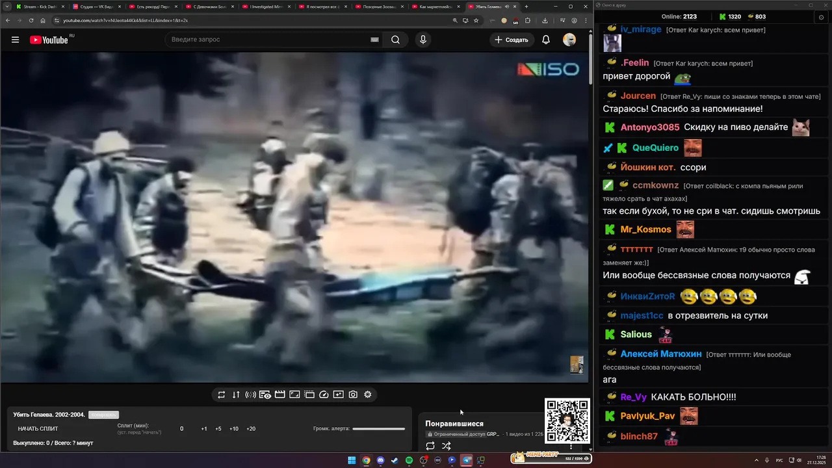Open the YouTube account avatar menu
The image size is (832, 468).
(x=569, y=40)
